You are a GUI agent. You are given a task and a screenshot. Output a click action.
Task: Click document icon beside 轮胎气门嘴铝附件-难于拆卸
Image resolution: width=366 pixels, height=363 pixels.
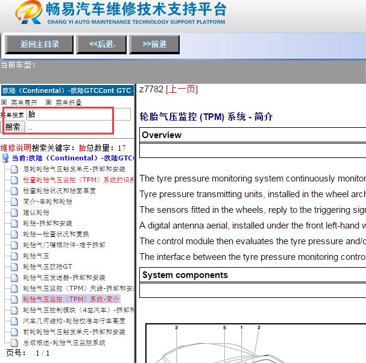[14, 245]
